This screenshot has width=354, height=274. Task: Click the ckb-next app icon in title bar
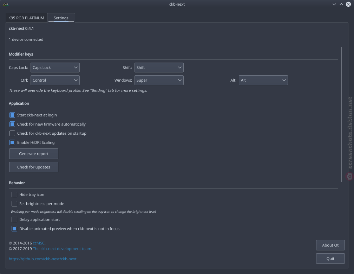coord(5,4)
